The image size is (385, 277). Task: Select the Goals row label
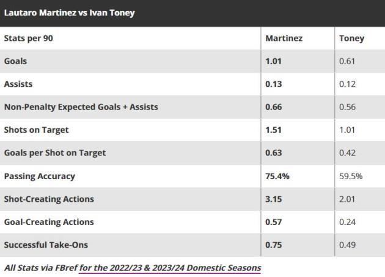(x=15, y=61)
